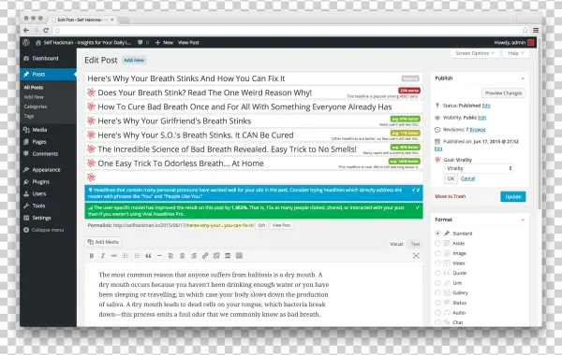Click the WordPress logo in the admin bar
This screenshot has width=562, height=355.
(26, 43)
